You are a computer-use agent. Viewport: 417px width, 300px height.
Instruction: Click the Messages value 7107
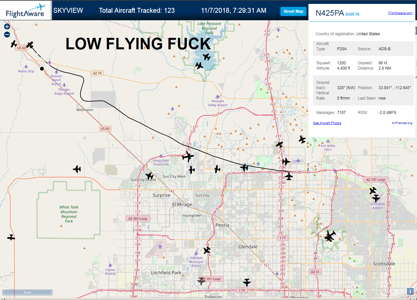click(x=341, y=113)
